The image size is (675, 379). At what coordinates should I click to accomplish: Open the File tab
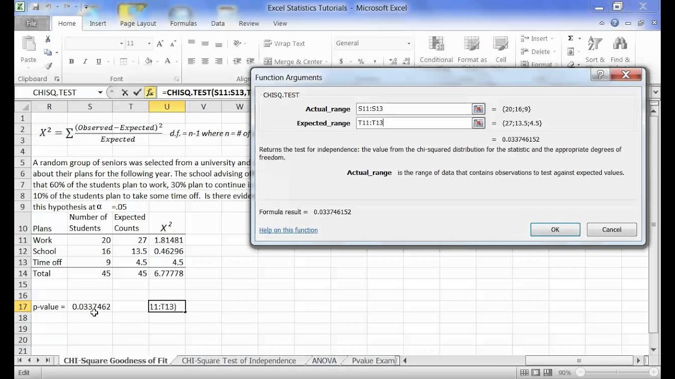32,24
